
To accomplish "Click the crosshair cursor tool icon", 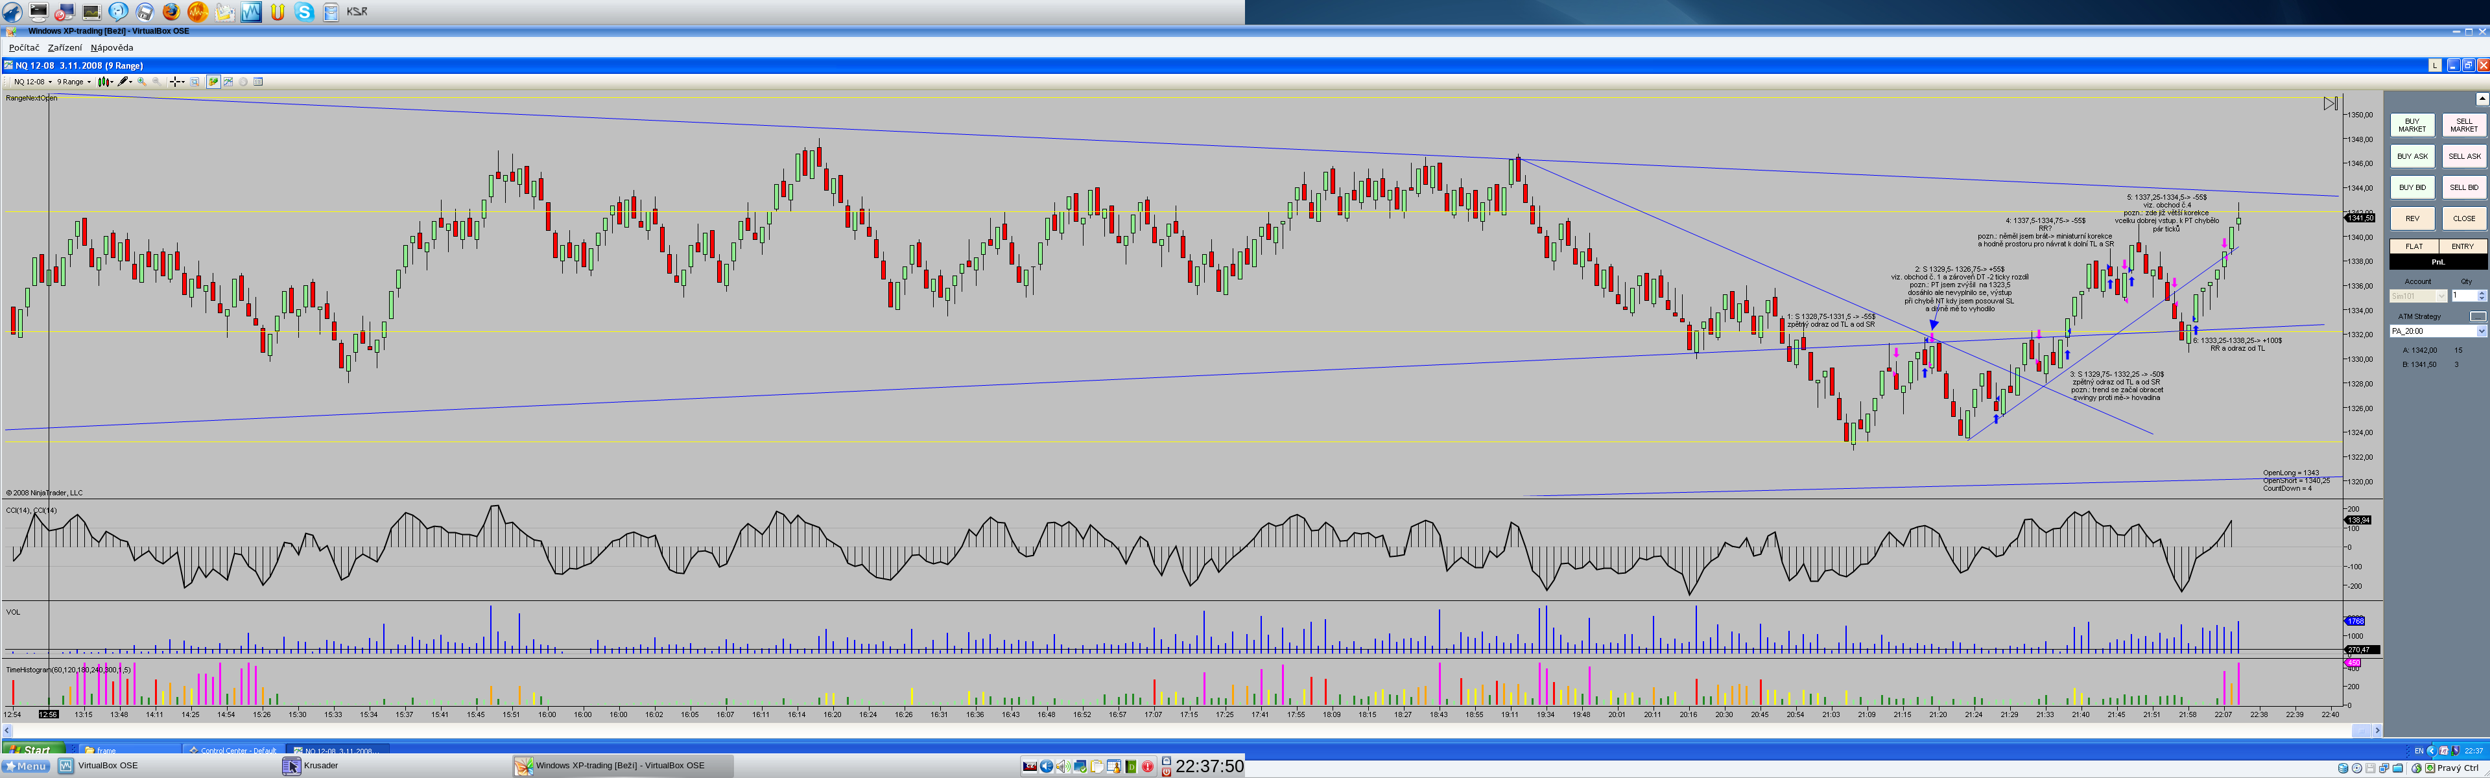I will pyautogui.click(x=175, y=82).
